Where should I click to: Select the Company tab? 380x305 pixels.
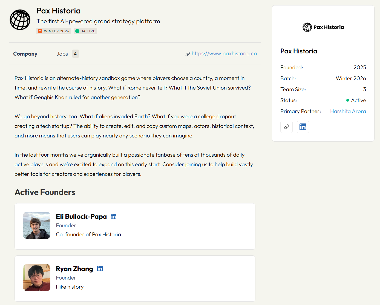pyautogui.click(x=25, y=54)
